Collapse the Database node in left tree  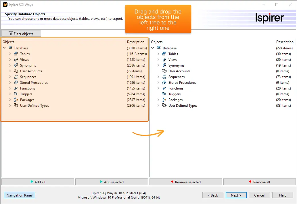click(x=4, y=48)
